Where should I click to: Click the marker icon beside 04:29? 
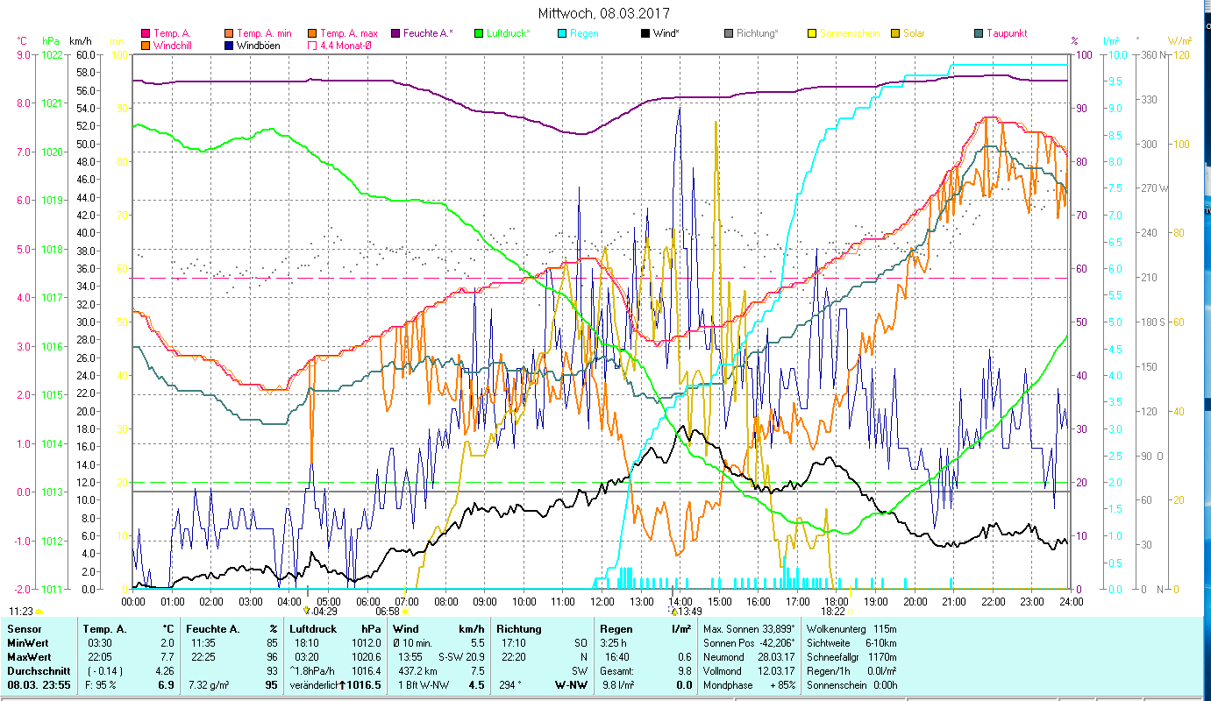306,612
